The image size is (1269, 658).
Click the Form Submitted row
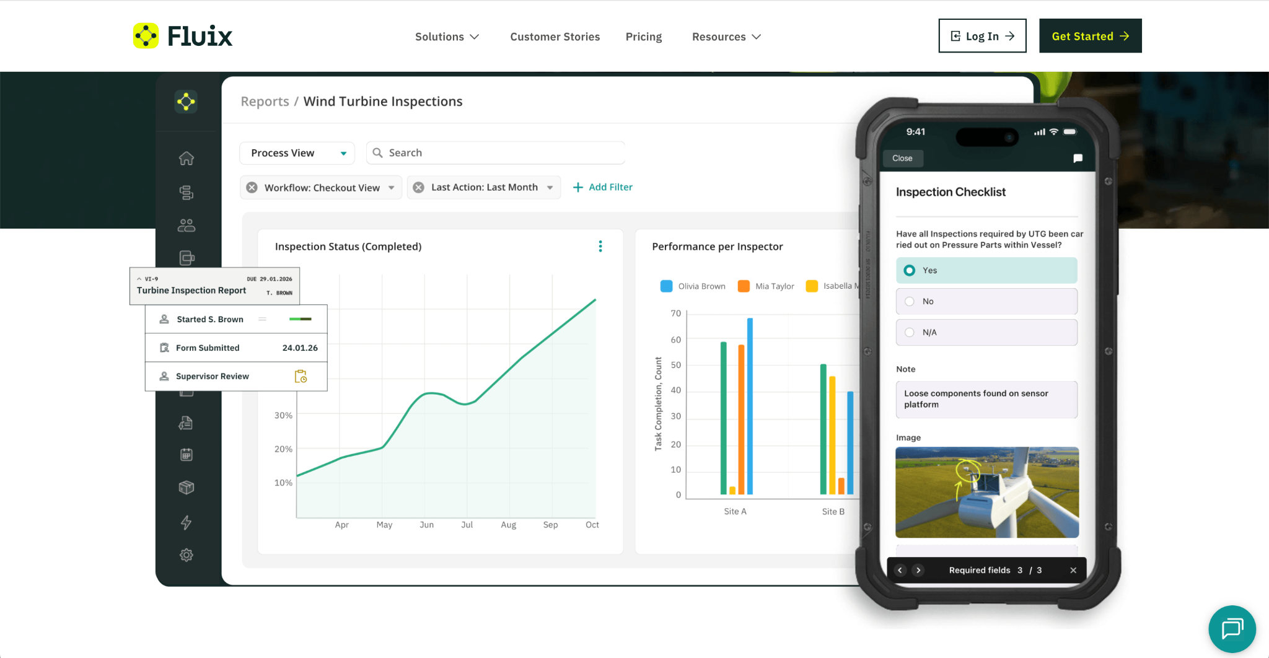[x=236, y=348]
